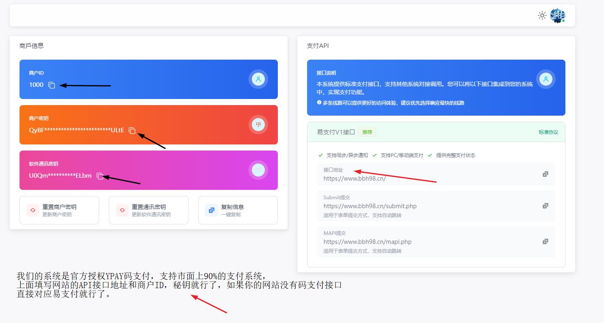The image size is (604, 323).
Task: Click the https://www.bbh98.cn/submit.php address field
Action: 370,206
